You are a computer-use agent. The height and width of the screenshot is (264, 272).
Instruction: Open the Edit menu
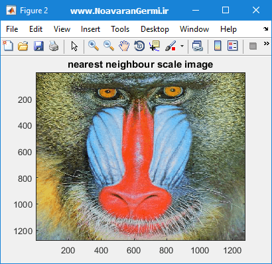pyautogui.click(x=36, y=29)
